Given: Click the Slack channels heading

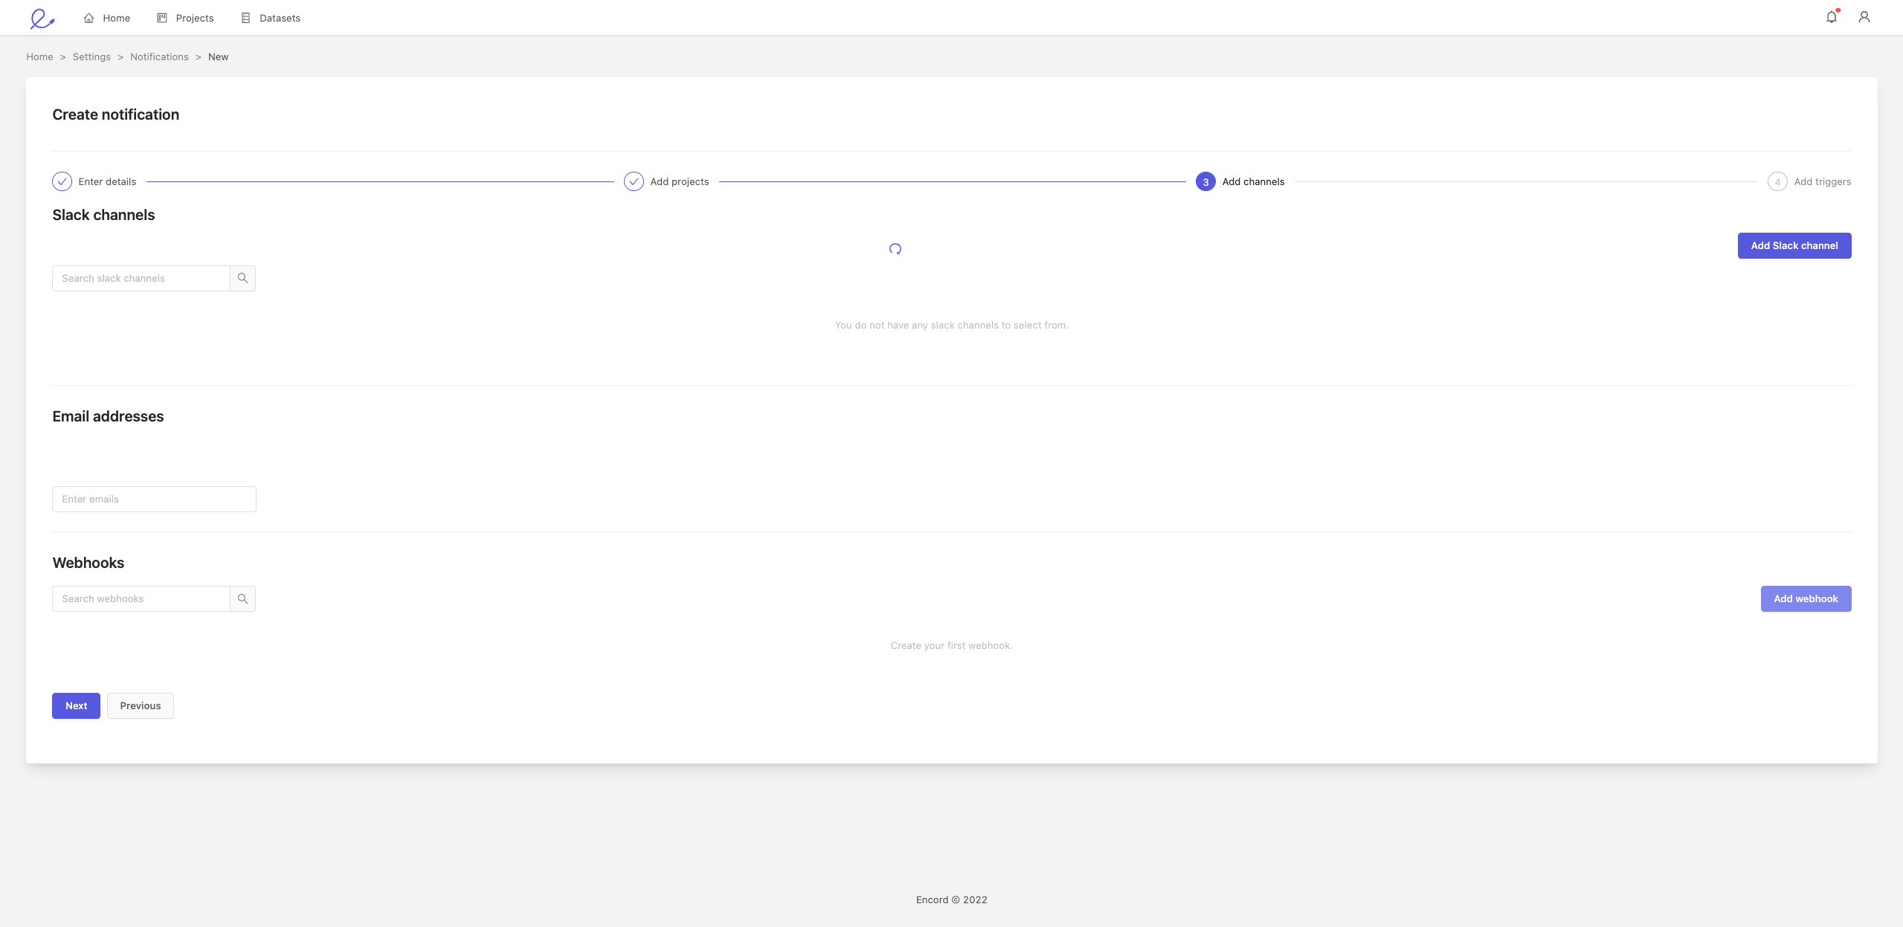Looking at the screenshot, I should 103,215.
